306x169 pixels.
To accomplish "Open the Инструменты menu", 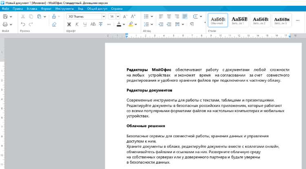I will [64, 9].
